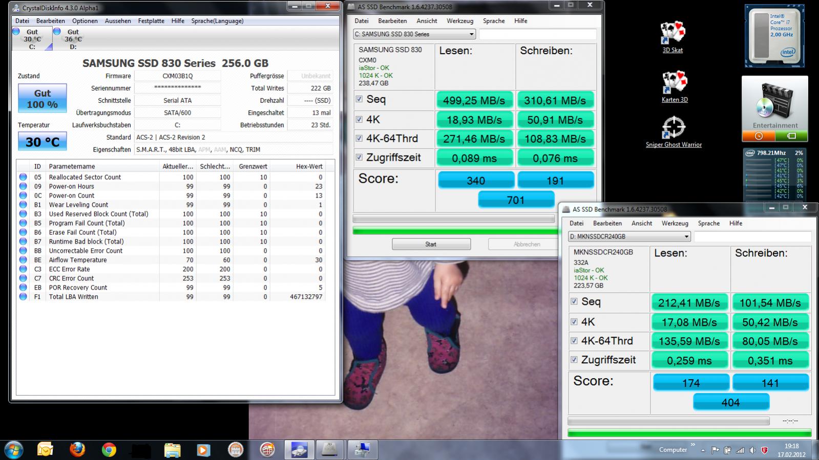Image resolution: width=819 pixels, height=460 pixels.
Task: Open Festplatte menu in CrystalDiskInfo
Action: point(151,21)
